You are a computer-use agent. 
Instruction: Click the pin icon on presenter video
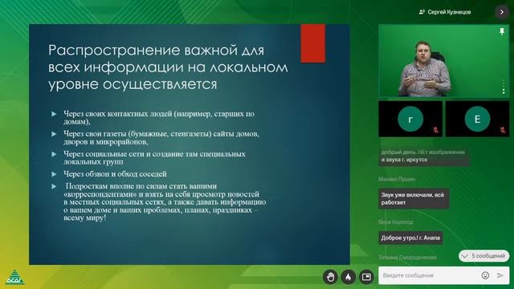[502, 31]
